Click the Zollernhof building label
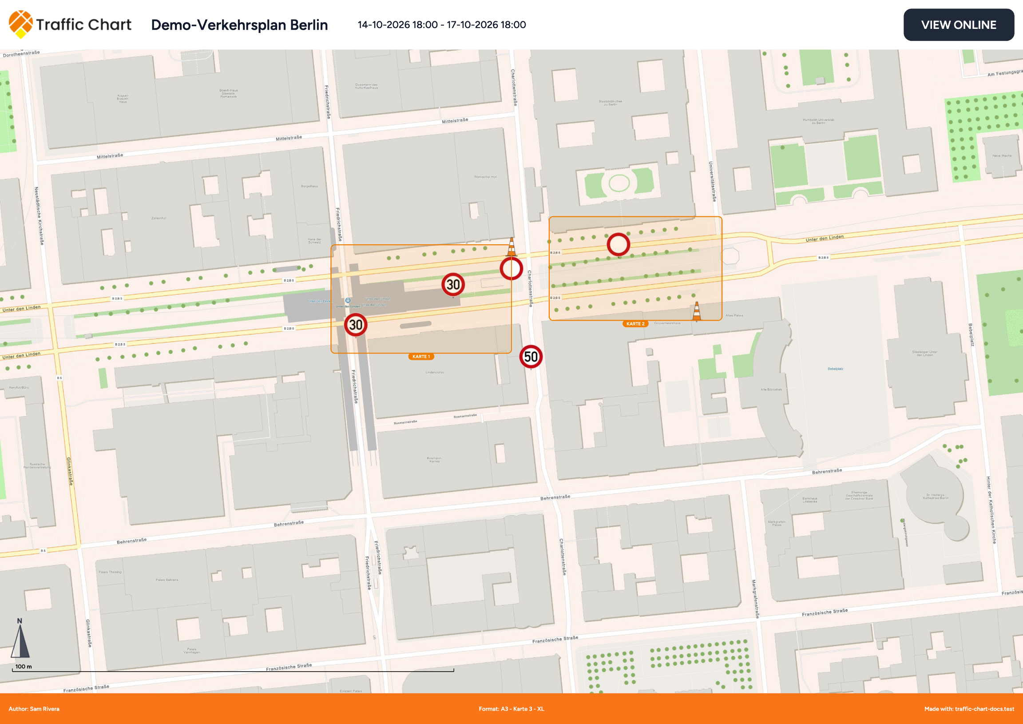 (x=159, y=218)
